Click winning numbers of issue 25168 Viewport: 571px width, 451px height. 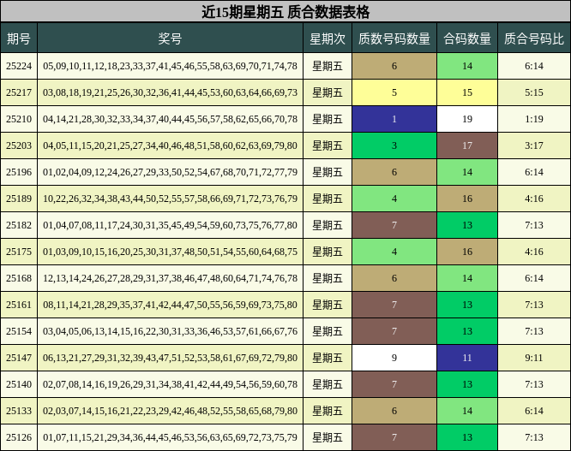[170, 278]
